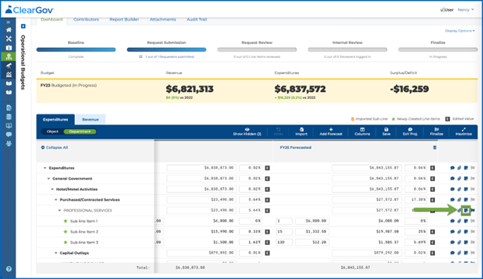This screenshot has width=483, height=279.
Task: Open EoY Proj. in the toolbar
Action: 410,131
